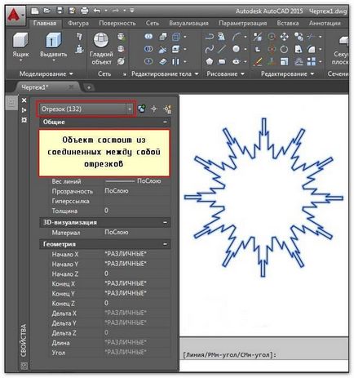Click the Subtract solid editing icon
Image resolution: width=354 pixels, height=378 pixels.
click(148, 49)
